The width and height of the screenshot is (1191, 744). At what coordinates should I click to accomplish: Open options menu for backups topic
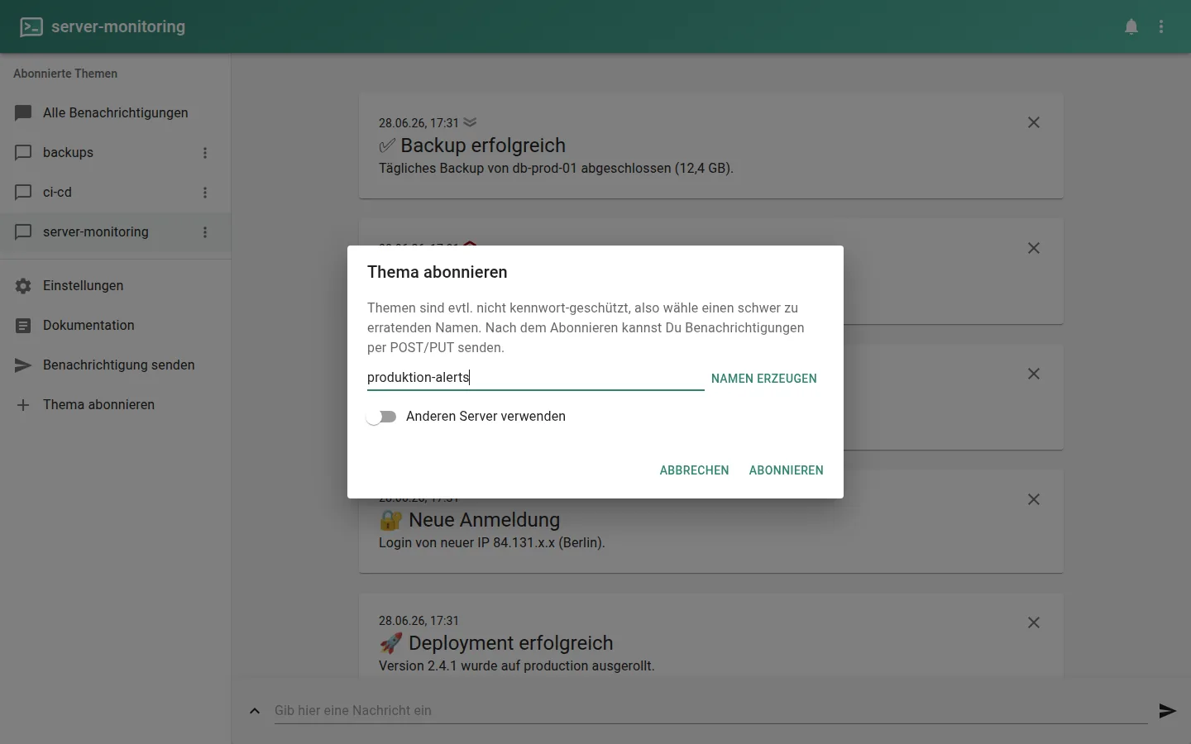[x=205, y=153]
